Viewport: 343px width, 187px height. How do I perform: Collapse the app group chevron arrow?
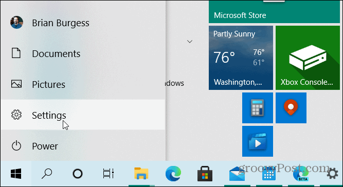click(190, 41)
